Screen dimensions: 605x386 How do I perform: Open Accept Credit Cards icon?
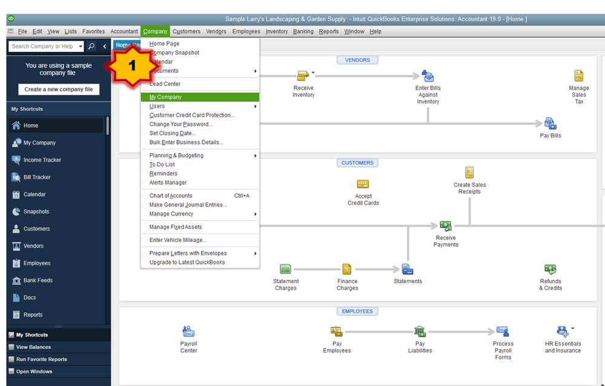pyautogui.click(x=363, y=184)
